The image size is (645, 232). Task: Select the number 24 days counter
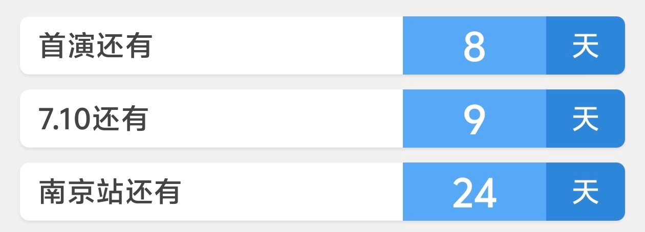pyautogui.click(x=475, y=193)
